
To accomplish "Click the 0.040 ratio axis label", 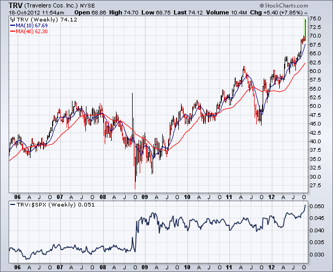I will click(317, 230).
